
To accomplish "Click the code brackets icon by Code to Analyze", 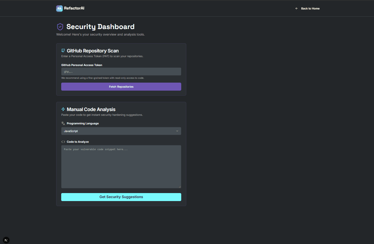I will pyautogui.click(x=63, y=142).
